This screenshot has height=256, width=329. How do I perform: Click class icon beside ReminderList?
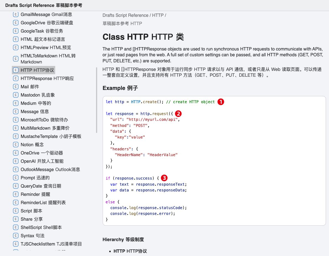(15, 202)
